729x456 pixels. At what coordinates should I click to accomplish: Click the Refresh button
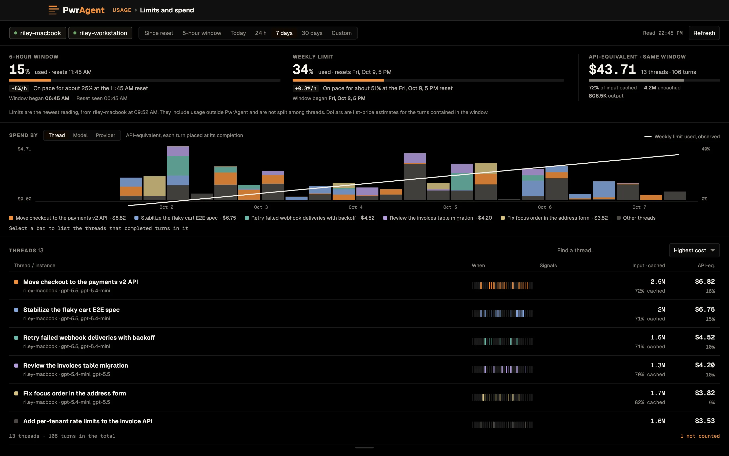[x=704, y=33]
